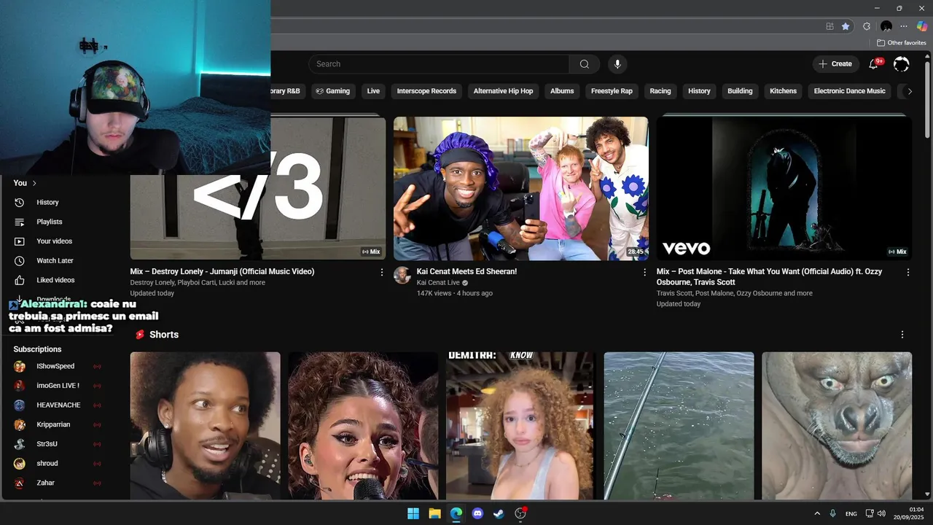Open Edge browser extensions icon

tap(867, 26)
